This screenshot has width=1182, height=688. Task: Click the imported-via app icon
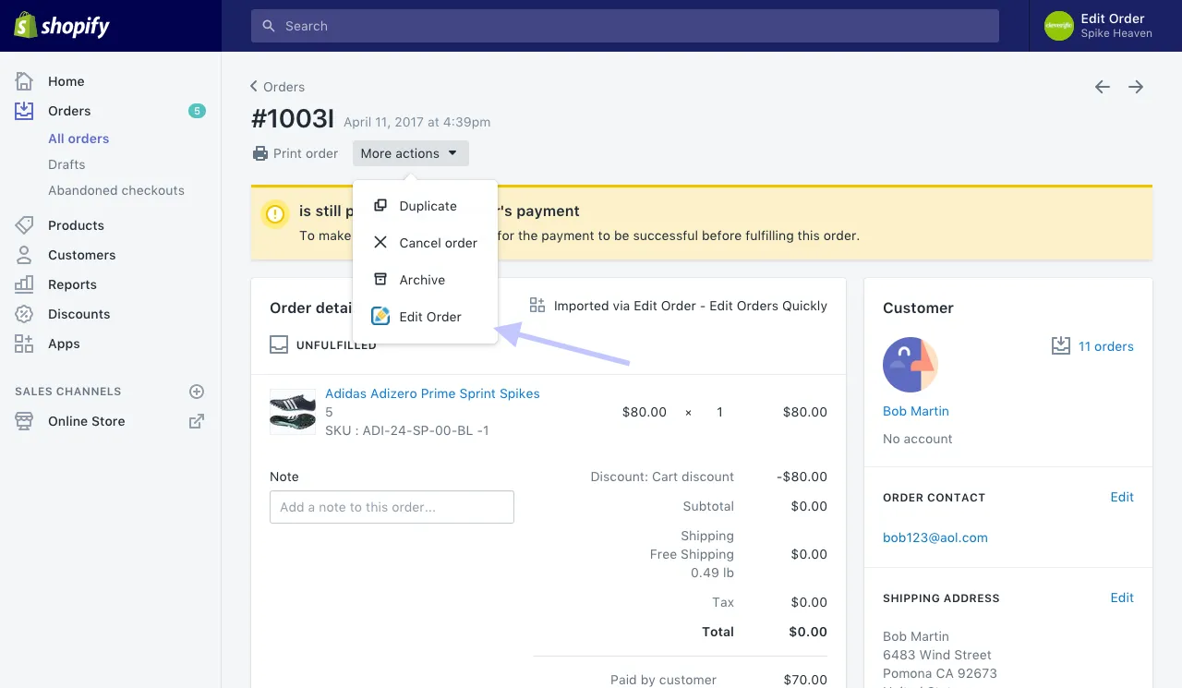tap(537, 306)
